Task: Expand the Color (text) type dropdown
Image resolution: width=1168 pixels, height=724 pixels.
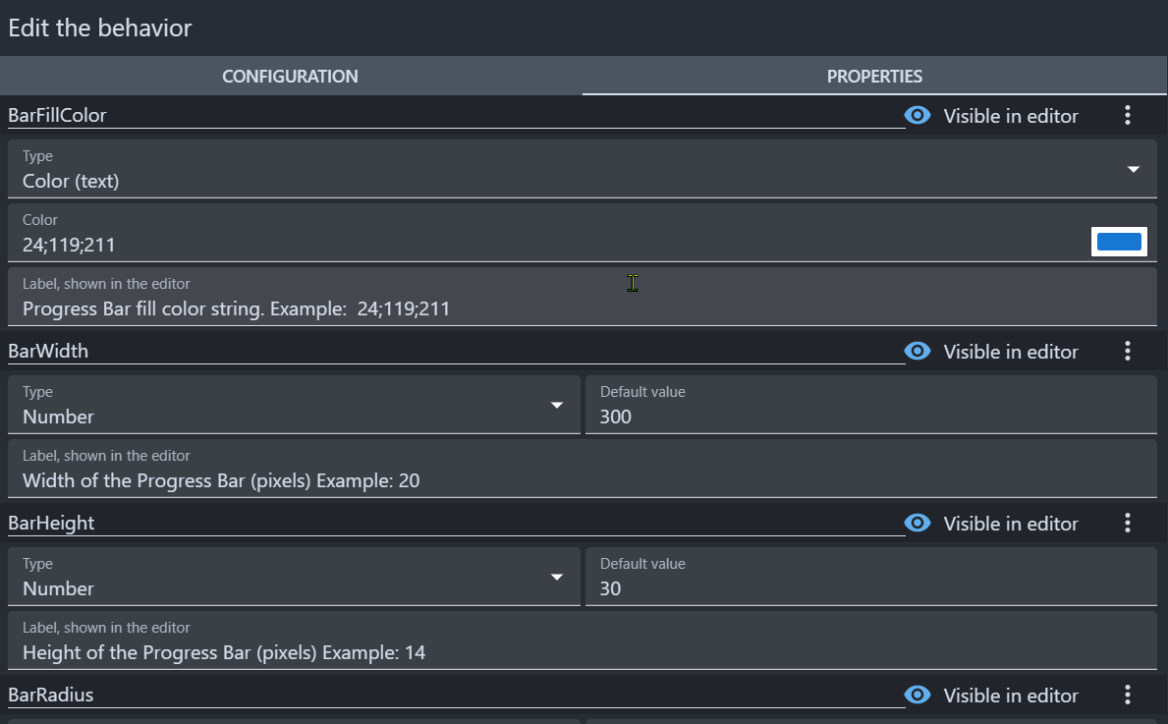Action: click(x=1133, y=170)
